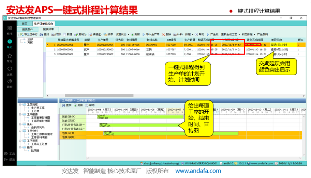Image resolution: width=311 pixels, height=178 pixels.
Task: Select 万辉 in the filter tree
Action: [x=30, y=43]
